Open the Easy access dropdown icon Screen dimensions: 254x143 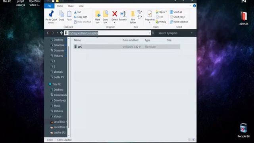tap(140, 17)
